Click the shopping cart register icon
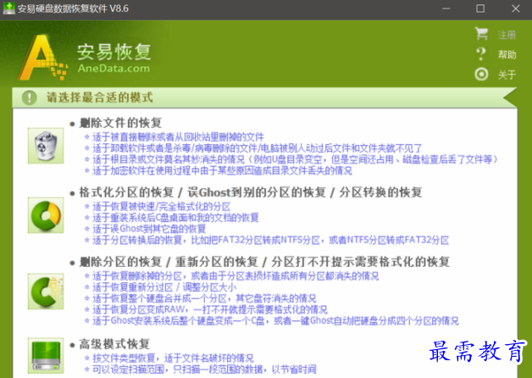This screenshot has height=378, width=532. tap(481, 34)
